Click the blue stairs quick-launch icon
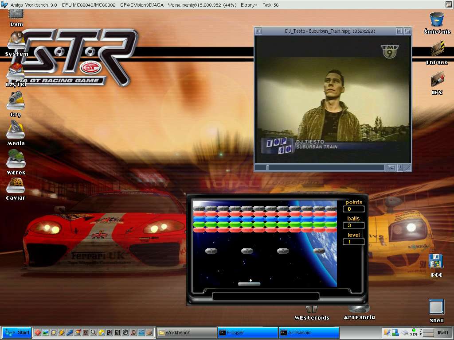This screenshot has height=340, width=454. (70, 332)
